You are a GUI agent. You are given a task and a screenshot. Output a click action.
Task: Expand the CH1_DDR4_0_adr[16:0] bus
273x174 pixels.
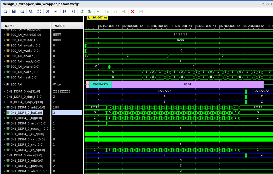[x=4, y=107]
